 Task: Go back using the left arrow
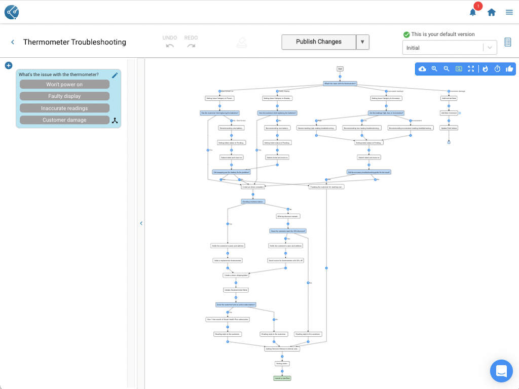13,42
